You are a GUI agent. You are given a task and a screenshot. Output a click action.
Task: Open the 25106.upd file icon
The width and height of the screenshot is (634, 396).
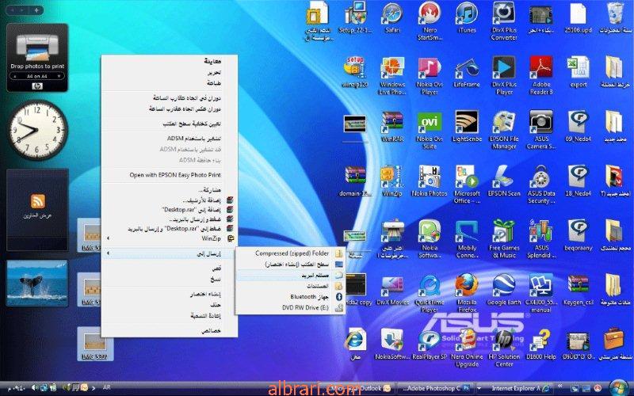coord(579,18)
